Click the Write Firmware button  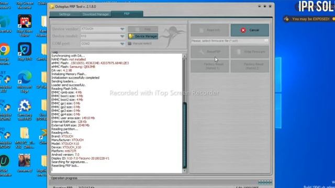coord(250,52)
